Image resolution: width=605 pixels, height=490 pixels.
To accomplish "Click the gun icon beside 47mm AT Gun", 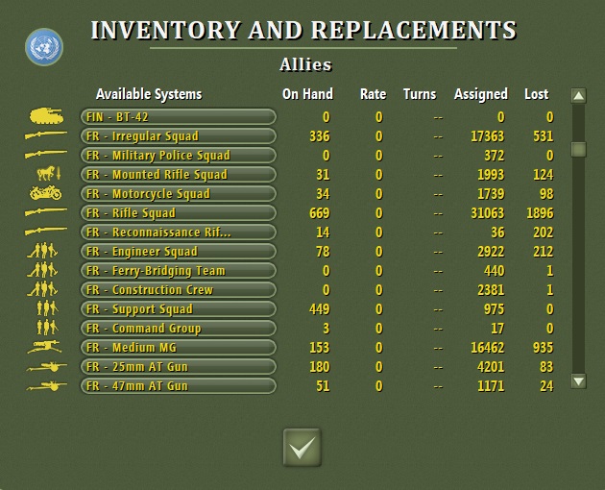I will coord(46,386).
